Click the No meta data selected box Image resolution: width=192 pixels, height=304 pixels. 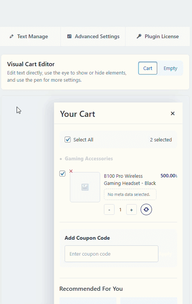point(130,194)
